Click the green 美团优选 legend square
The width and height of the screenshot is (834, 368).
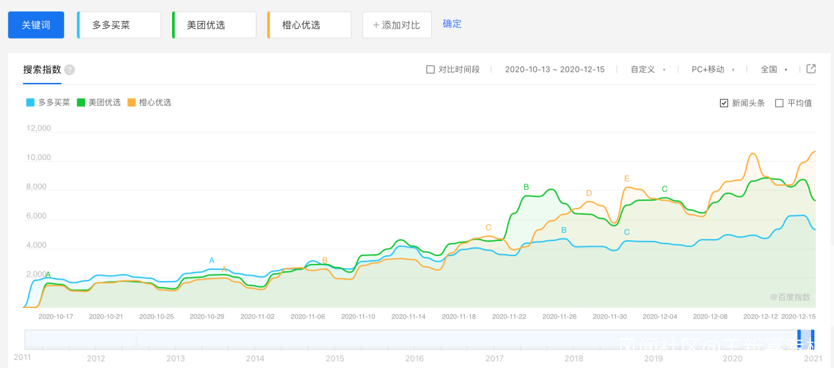[81, 103]
